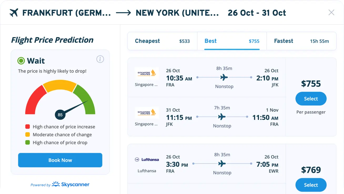344x194 pixels.
Task: Select the $755 Singapore Airlines flight
Action: coord(311,99)
